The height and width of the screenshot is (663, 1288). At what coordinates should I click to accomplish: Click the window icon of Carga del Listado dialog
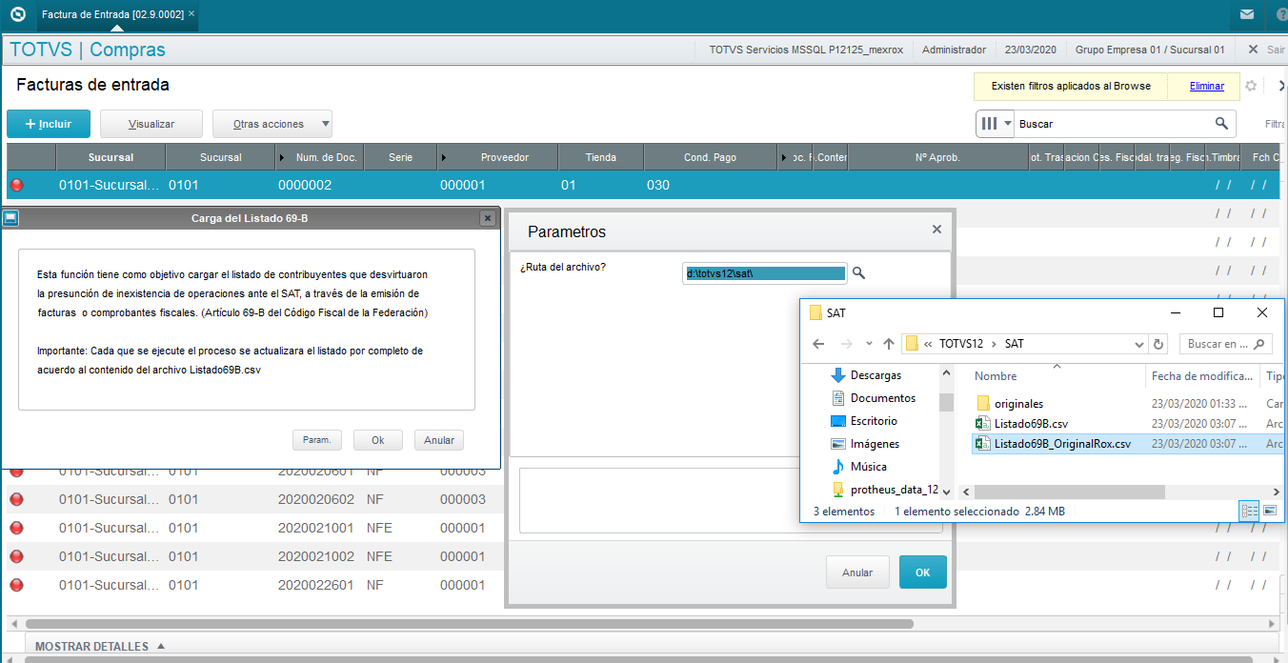click(11, 218)
